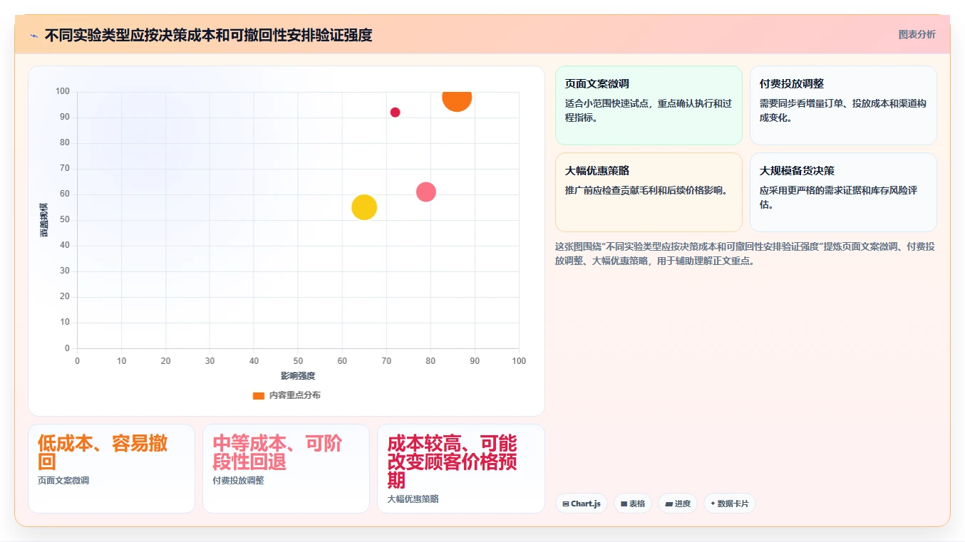Open the 大幅优惠策略 info card
The height and width of the screenshot is (542, 965).
tap(649, 192)
